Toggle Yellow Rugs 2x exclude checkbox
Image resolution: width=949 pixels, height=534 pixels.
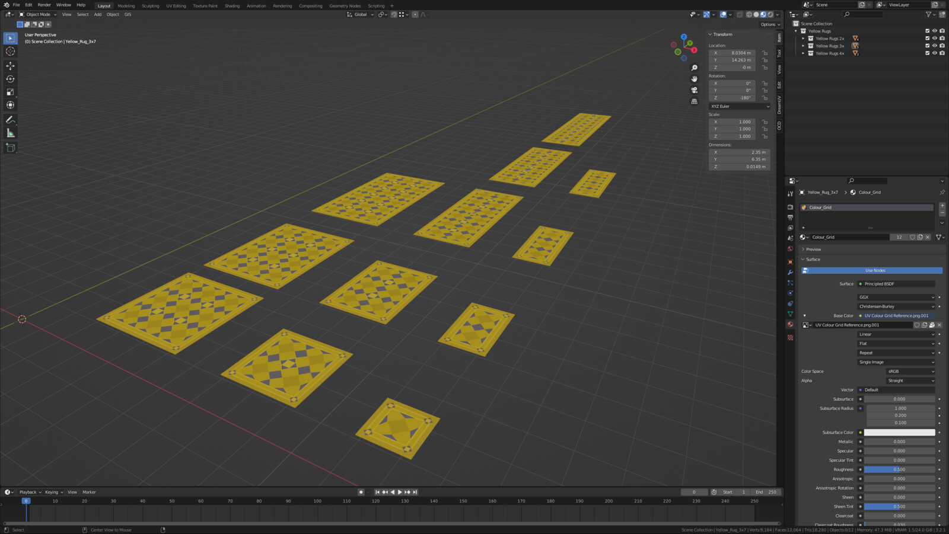pos(927,39)
